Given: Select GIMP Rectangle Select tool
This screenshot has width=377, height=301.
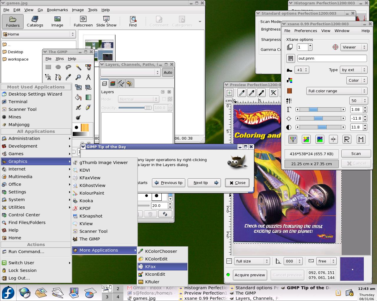Looking at the screenshot, I should click(48, 67).
